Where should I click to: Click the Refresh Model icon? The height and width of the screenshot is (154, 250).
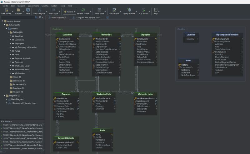[83, 10]
